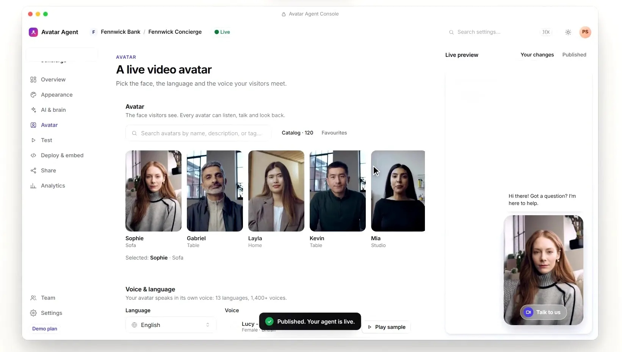Click the Play sample button
The width and height of the screenshot is (622, 352).
(x=387, y=327)
